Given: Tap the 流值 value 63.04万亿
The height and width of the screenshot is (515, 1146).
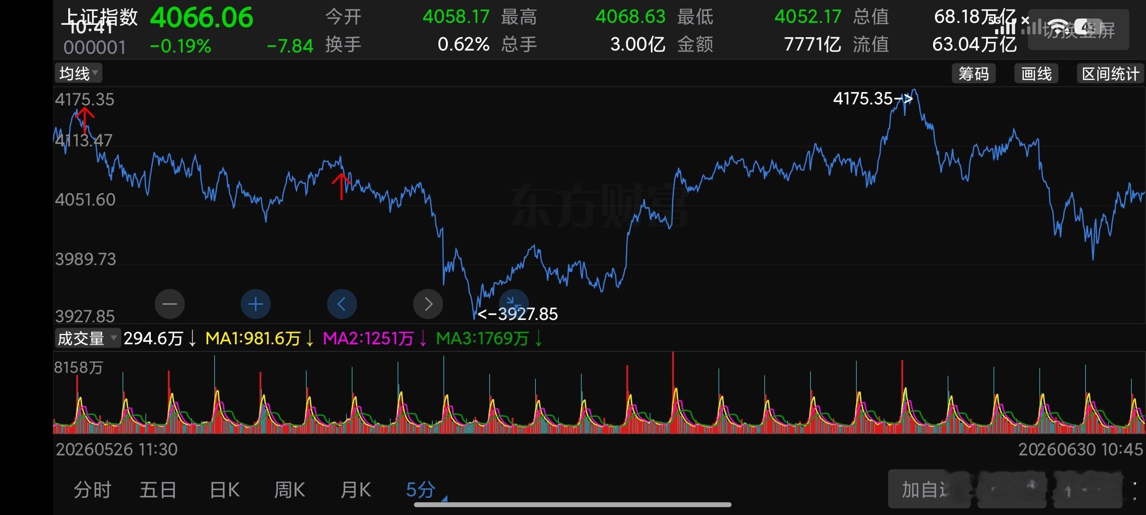Looking at the screenshot, I should (x=975, y=45).
